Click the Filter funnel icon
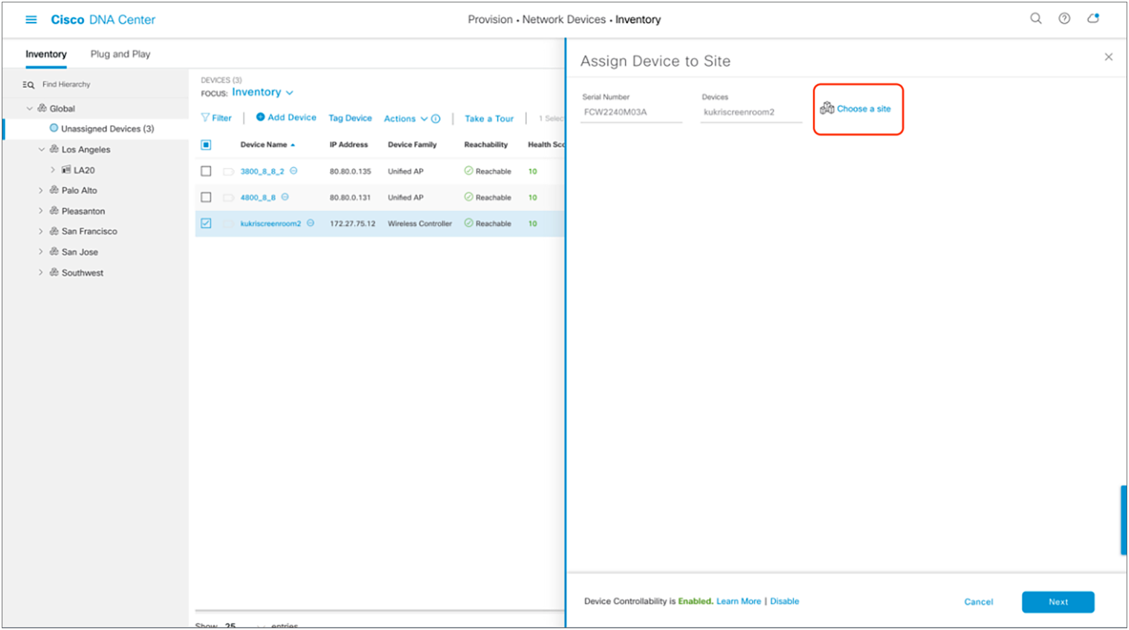 point(205,118)
